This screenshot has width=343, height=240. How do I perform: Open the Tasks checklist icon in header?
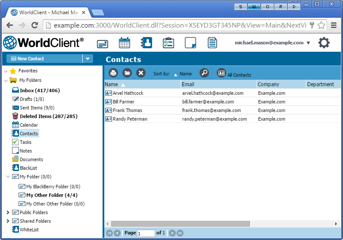click(168, 43)
